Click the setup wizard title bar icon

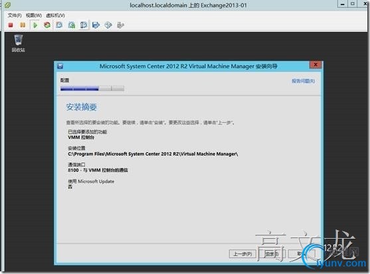click(60, 67)
